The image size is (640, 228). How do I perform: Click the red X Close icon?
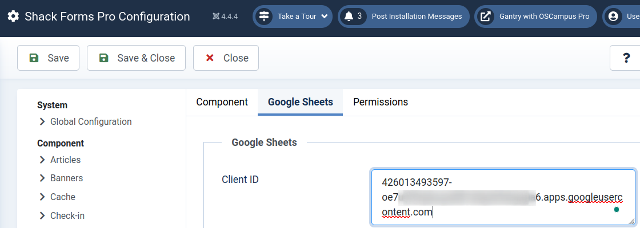210,58
